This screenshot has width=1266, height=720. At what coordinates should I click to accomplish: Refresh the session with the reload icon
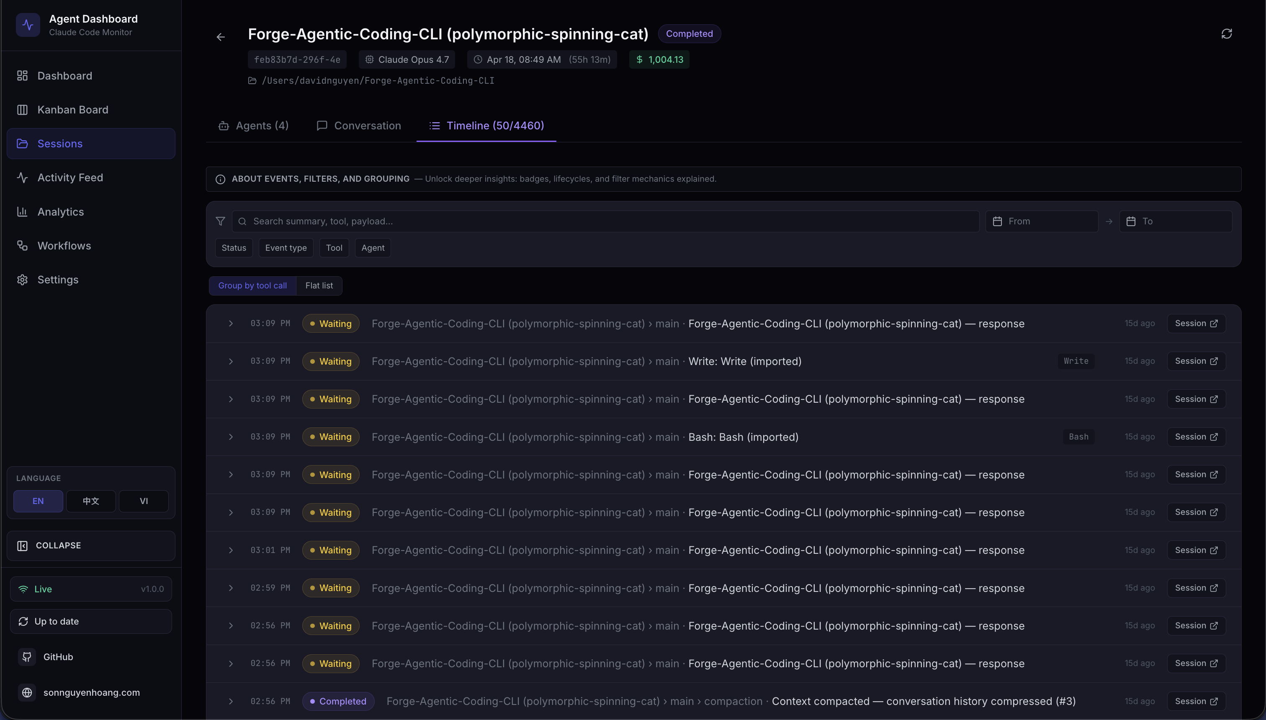point(1227,33)
